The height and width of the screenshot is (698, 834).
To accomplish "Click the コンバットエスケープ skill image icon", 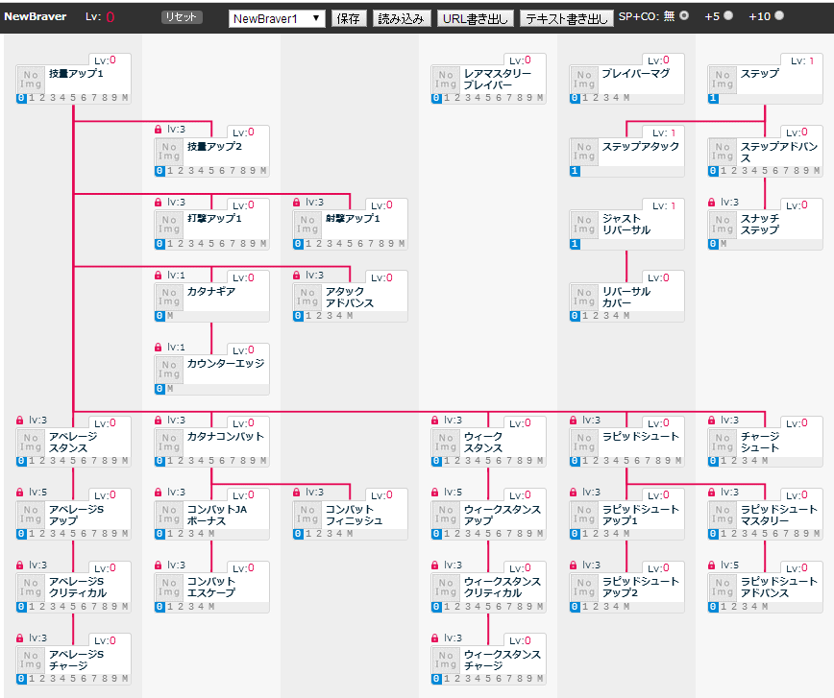I will 169,588.
